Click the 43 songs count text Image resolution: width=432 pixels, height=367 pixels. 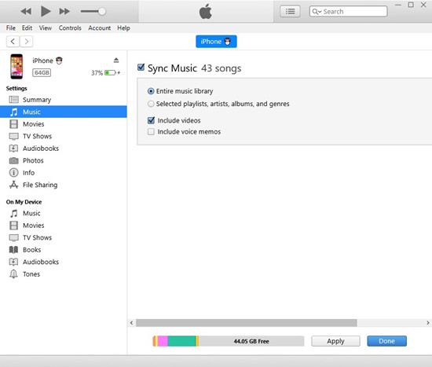(x=221, y=68)
